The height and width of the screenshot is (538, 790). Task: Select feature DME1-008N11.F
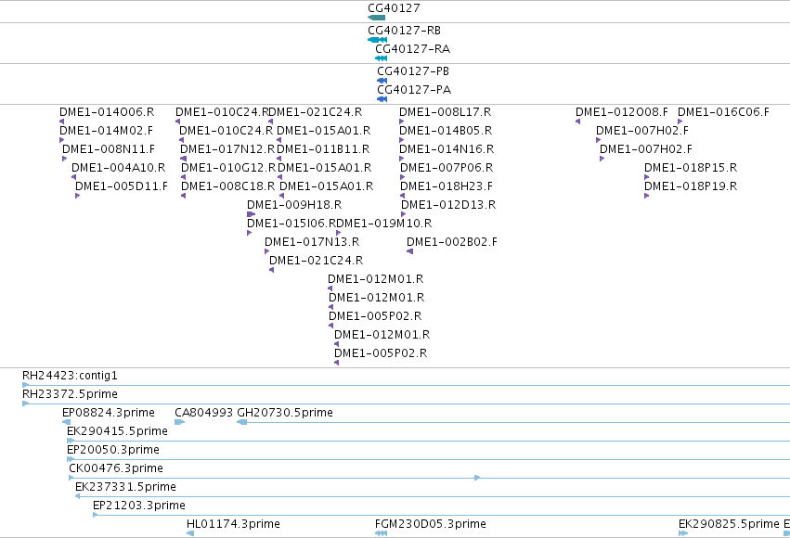coord(109,149)
